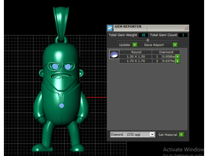Screen dimensions: 208x156
Task: Click the green arrow on the 0.008tw row
Action: [x=178, y=57]
